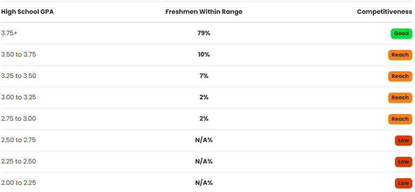415x192 pixels.
Task: Click the Reach badge for 3.00 to 3.25
Action: (x=400, y=98)
